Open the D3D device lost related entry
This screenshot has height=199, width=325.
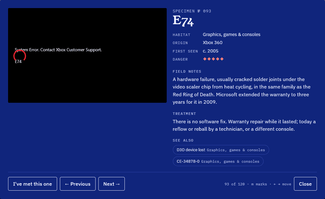pyautogui.click(x=221, y=150)
